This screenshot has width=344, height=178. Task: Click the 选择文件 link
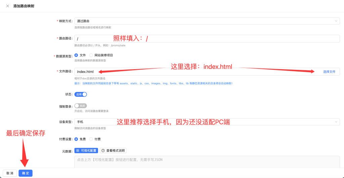coord(329,72)
